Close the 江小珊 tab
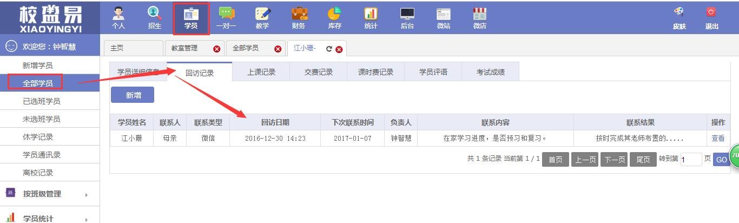Viewport: 739px width, 223px height. pyautogui.click(x=339, y=49)
